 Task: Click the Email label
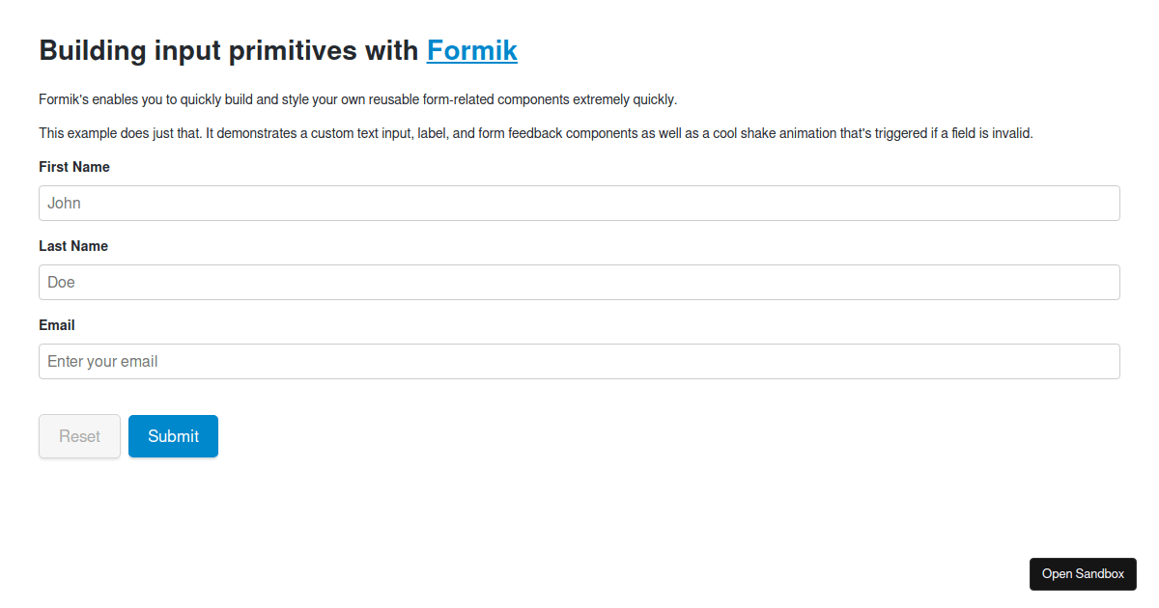(56, 324)
